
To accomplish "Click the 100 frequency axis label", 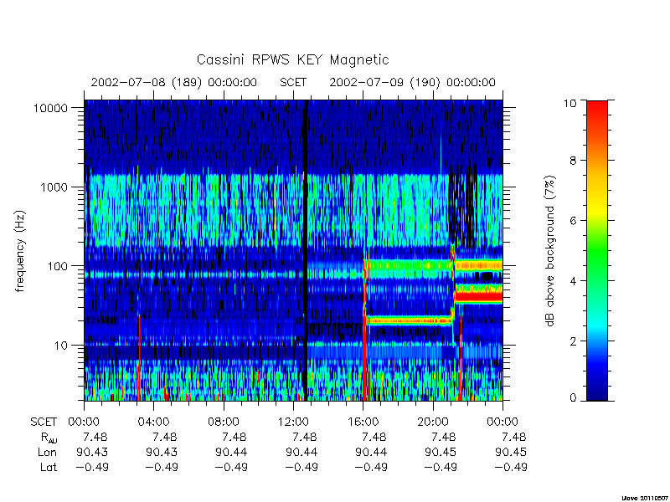I will [x=57, y=266].
